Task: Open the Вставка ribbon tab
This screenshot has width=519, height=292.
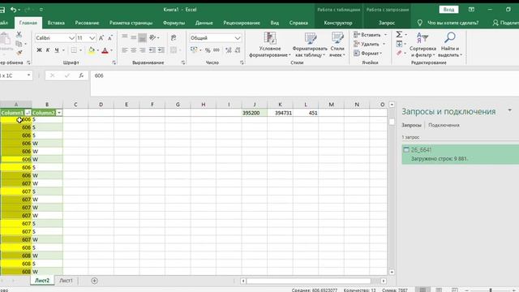Action: 56,23
